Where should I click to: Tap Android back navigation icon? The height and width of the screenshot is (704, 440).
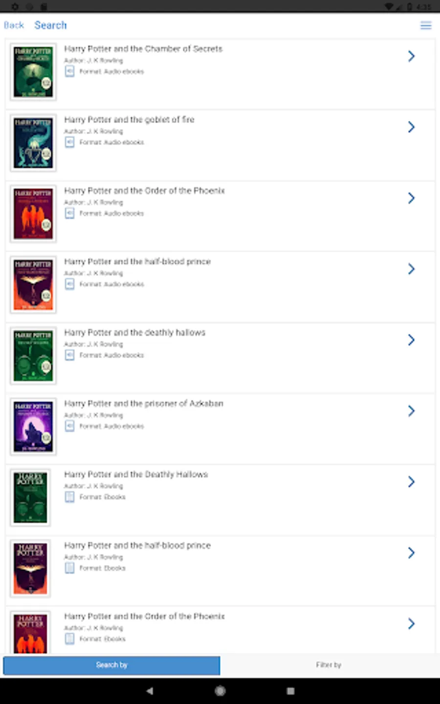[x=150, y=691]
